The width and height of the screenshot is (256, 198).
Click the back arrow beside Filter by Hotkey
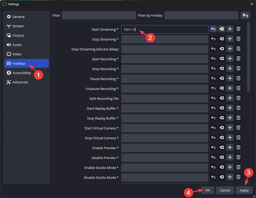[x=245, y=15]
